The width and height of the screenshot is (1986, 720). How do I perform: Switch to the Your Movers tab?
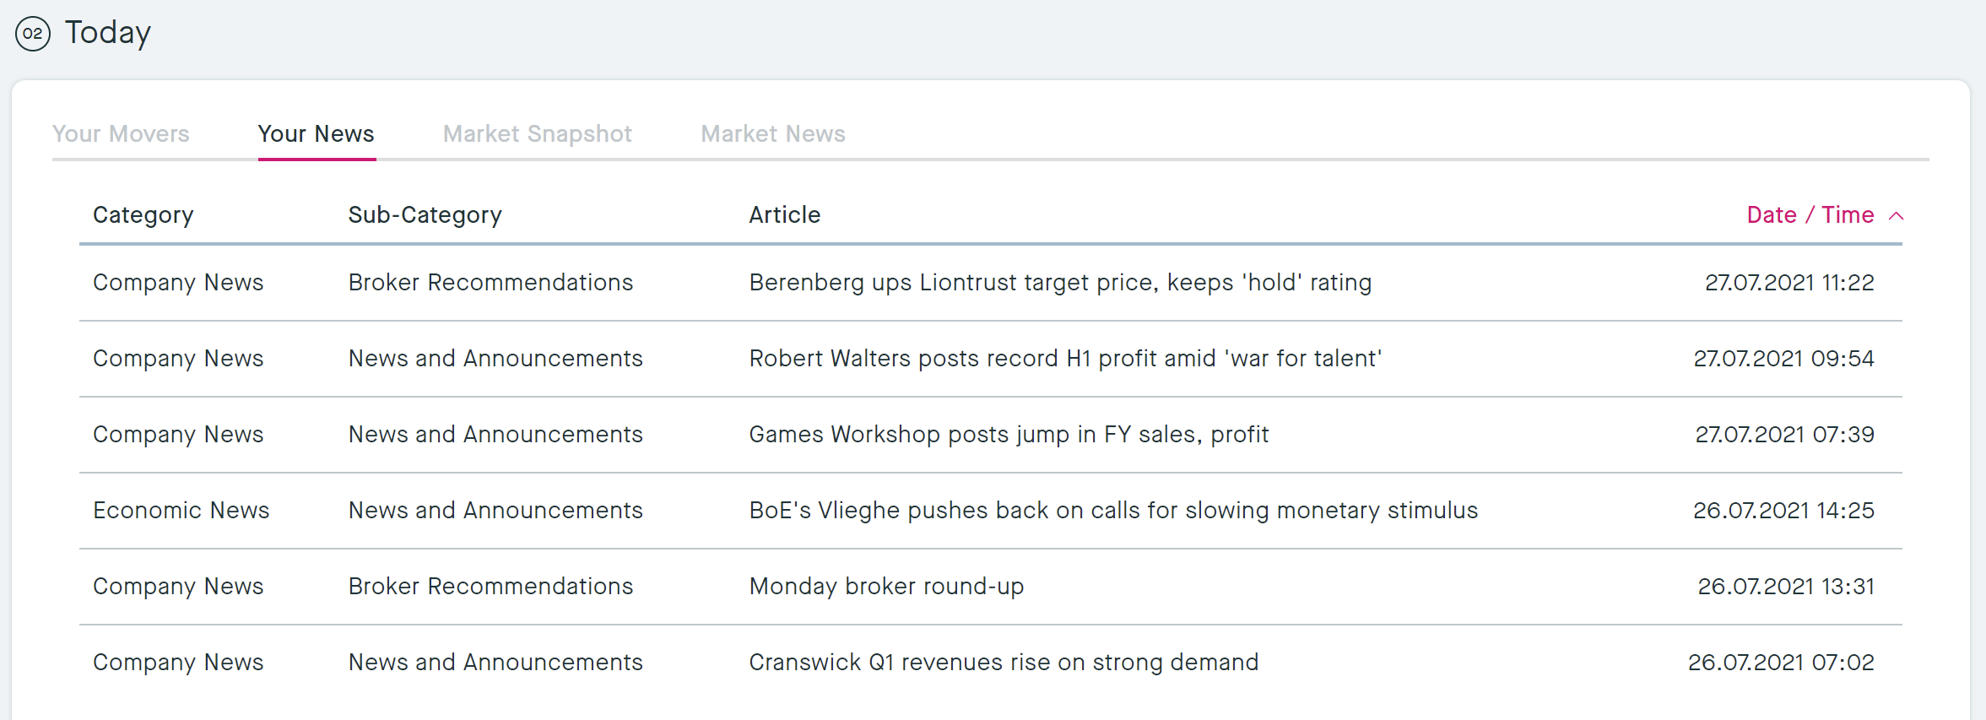click(x=121, y=134)
